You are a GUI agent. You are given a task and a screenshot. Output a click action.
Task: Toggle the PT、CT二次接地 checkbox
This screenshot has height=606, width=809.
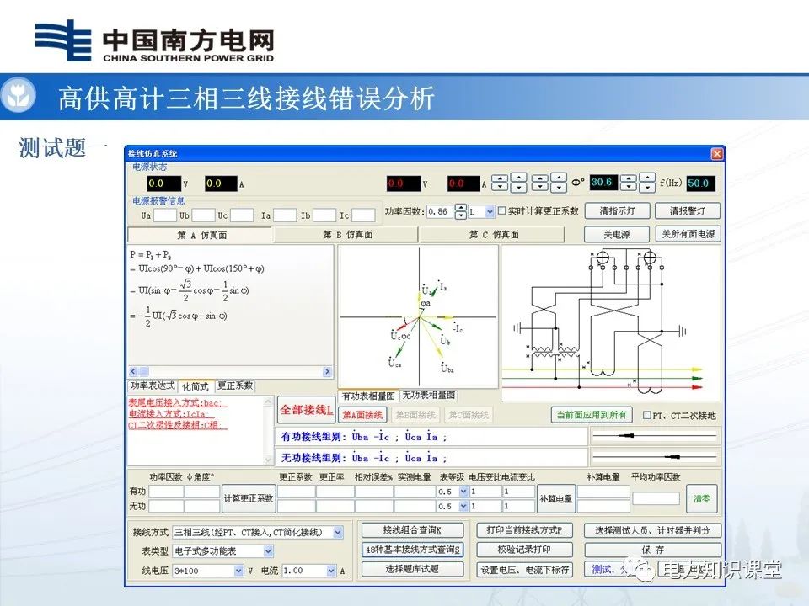(648, 415)
